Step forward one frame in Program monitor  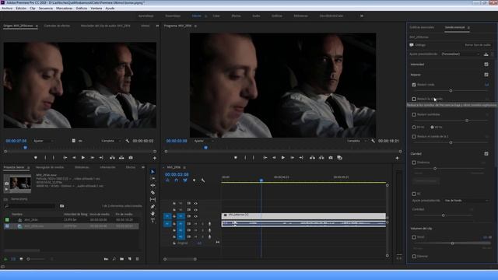293,158
